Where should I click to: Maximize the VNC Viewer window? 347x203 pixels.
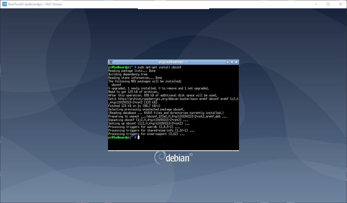tap(327, 4)
